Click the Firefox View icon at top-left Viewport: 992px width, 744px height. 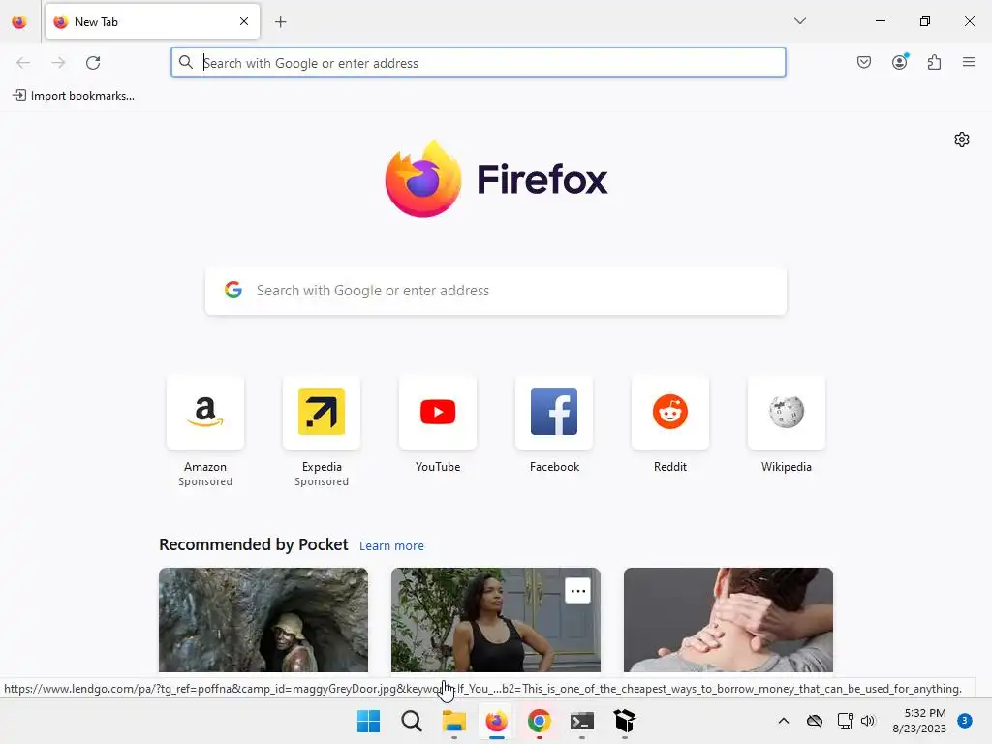(19, 21)
